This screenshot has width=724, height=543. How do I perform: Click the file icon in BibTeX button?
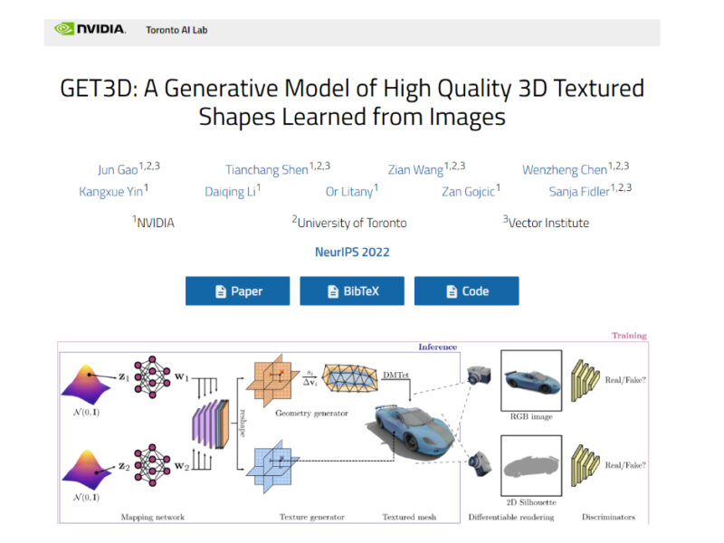(x=333, y=291)
